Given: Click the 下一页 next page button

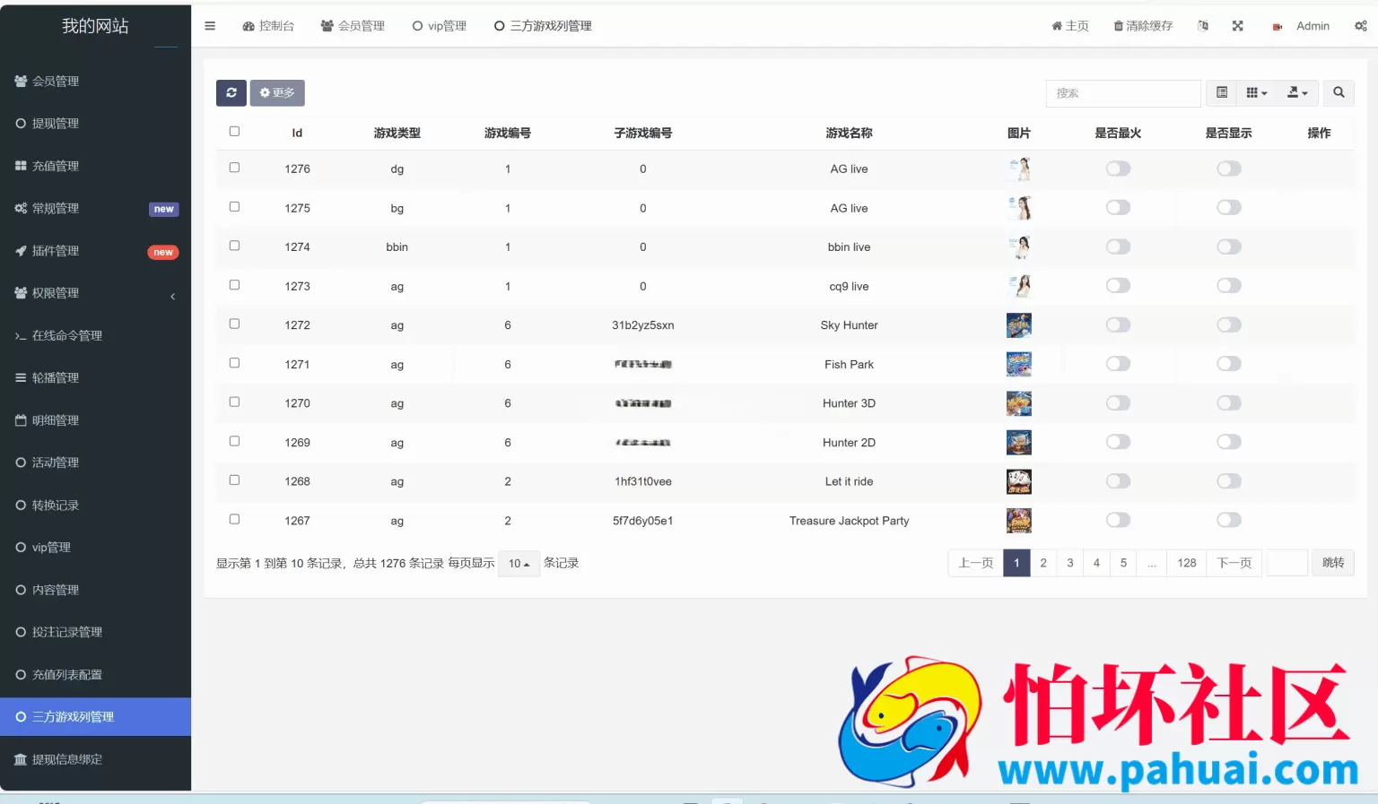Looking at the screenshot, I should tap(1234, 563).
